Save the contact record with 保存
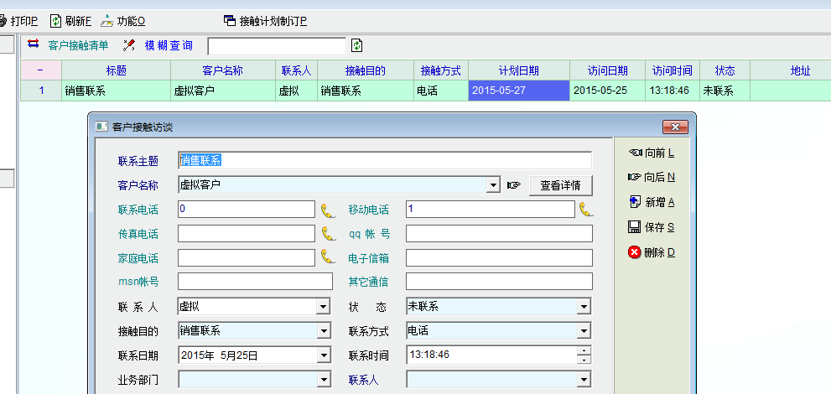Viewport: 831px width, 394px height. [652, 227]
